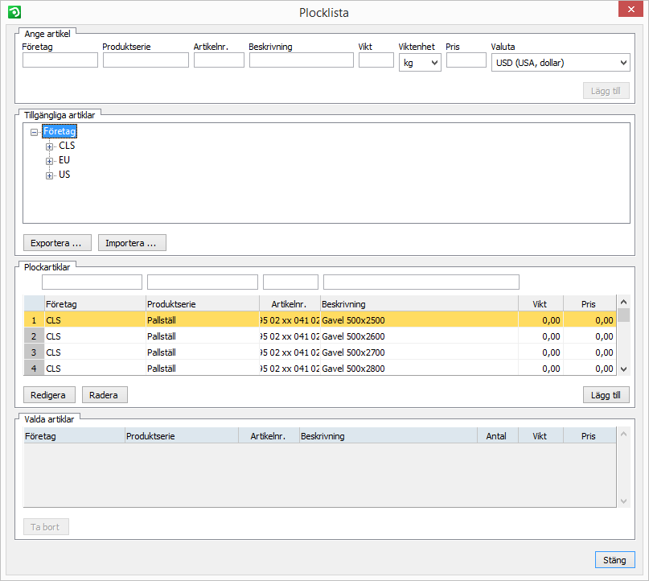
Task: Focus the Vikt input box
Action: coord(376,60)
